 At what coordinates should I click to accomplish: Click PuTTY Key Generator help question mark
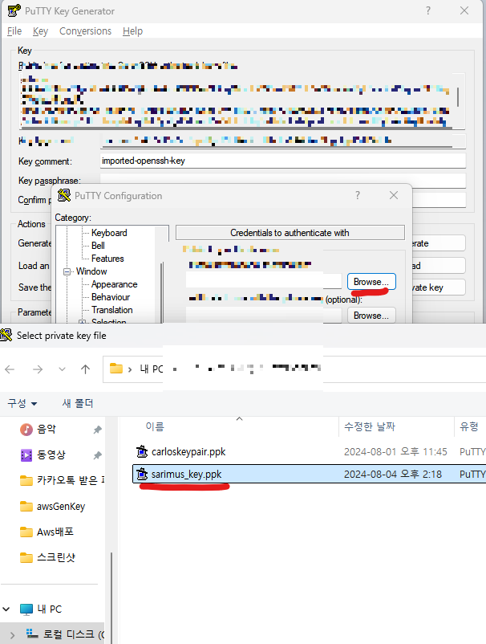[428, 10]
